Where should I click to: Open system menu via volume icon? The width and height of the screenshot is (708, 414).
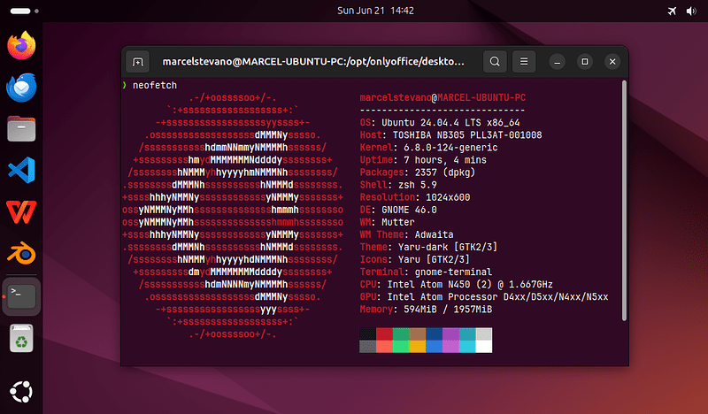pos(691,11)
